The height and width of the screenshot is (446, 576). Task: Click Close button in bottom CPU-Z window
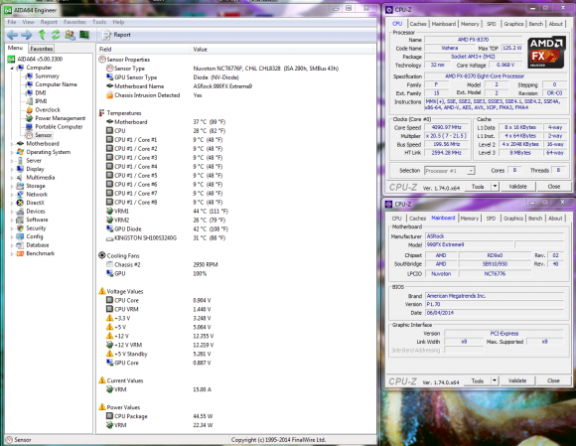click(x=553, y=381)
